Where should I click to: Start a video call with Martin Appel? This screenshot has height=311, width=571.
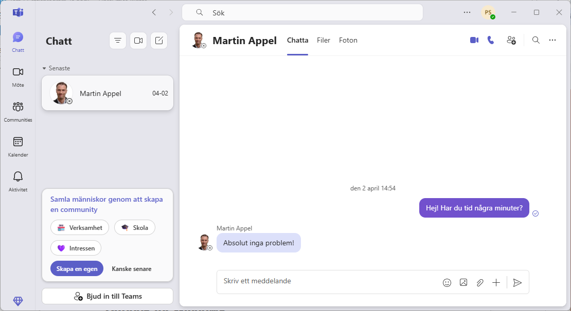tap(473, 40)
